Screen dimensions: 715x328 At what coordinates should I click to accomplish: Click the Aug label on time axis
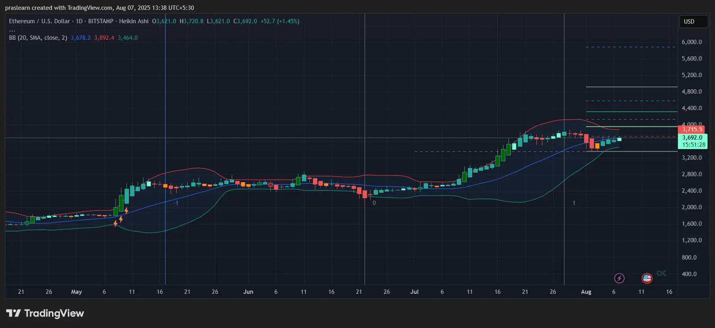pos(586,292)
